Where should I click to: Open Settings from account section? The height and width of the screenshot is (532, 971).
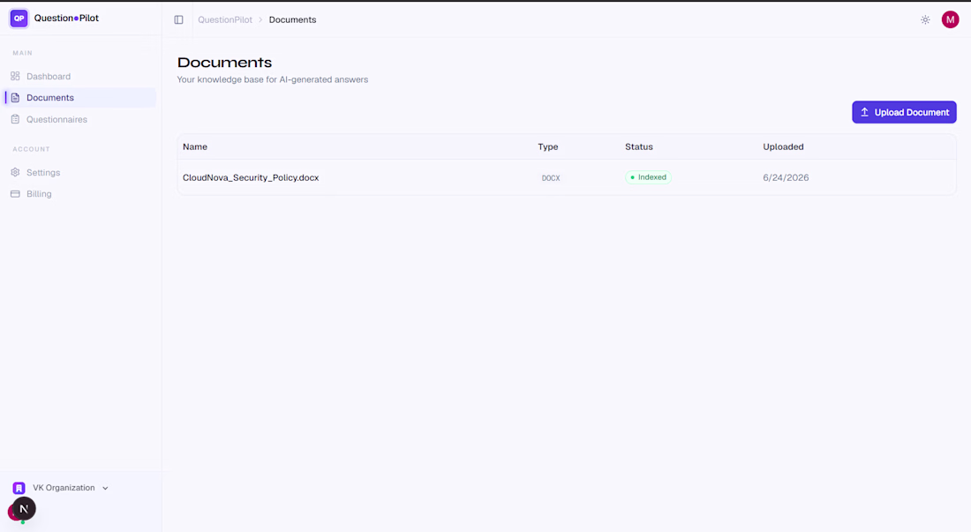point(80,172)
